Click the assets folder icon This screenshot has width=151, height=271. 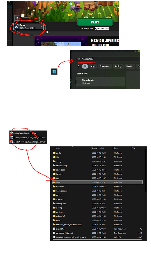pos(54,153)
